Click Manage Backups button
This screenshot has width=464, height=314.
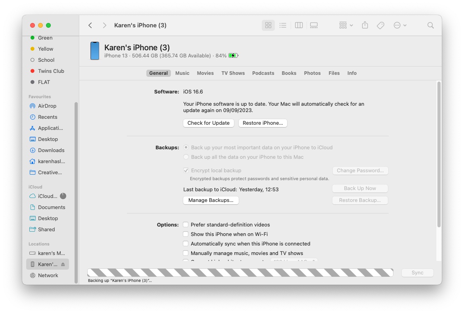(x=211, y=200)
